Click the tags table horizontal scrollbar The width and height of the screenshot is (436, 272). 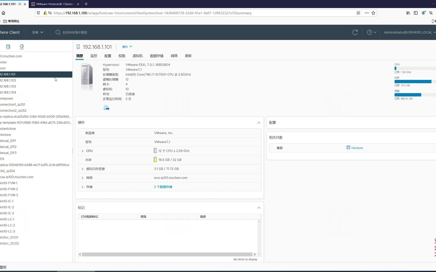[x=167, y=254]
